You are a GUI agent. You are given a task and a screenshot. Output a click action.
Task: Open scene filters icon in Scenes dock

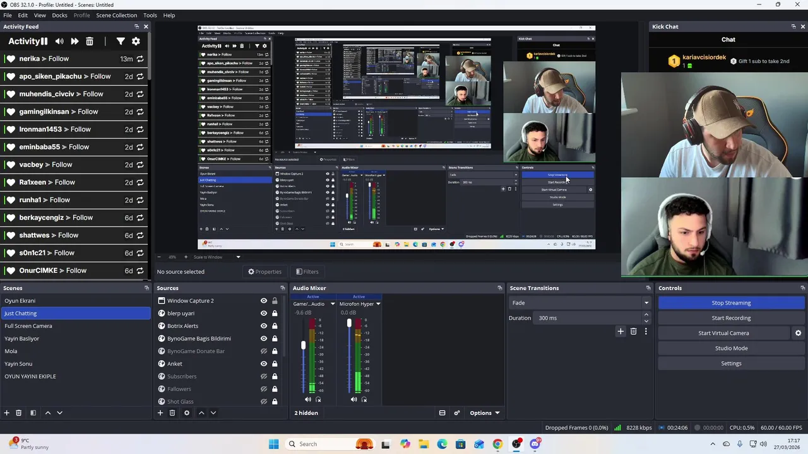tap(33, 413)
